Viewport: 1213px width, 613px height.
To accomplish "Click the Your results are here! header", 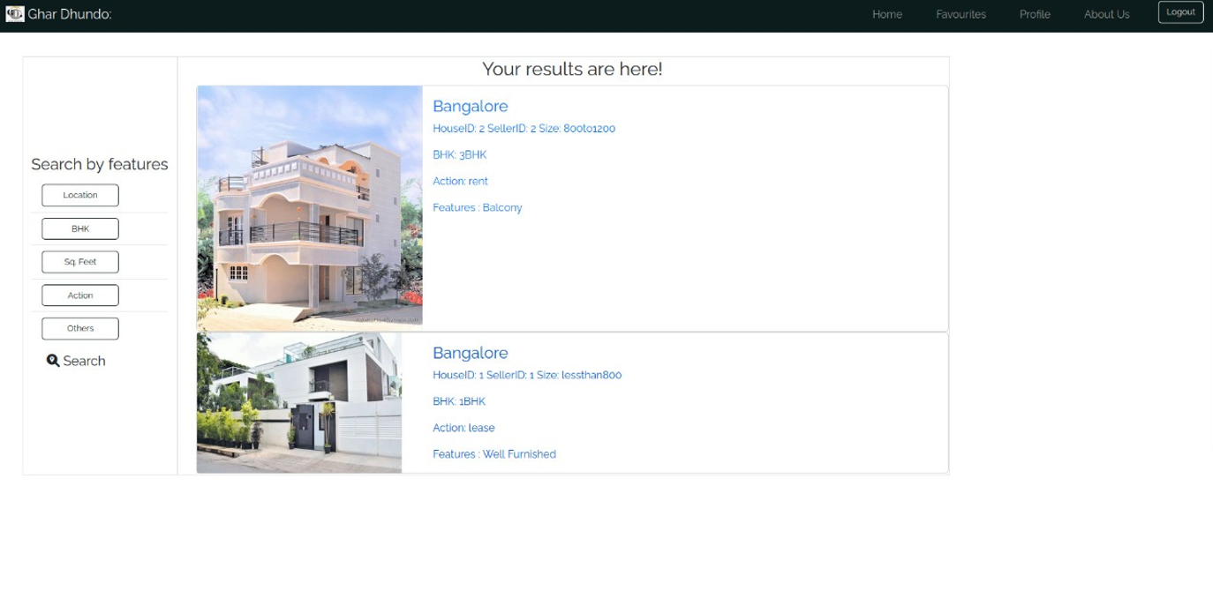I will pos(572,69).
